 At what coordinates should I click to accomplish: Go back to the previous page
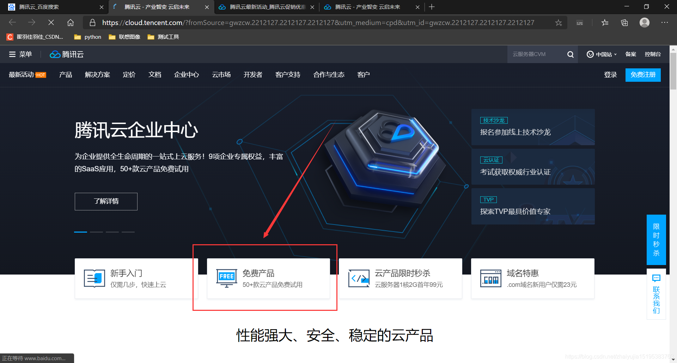(12, 23)
